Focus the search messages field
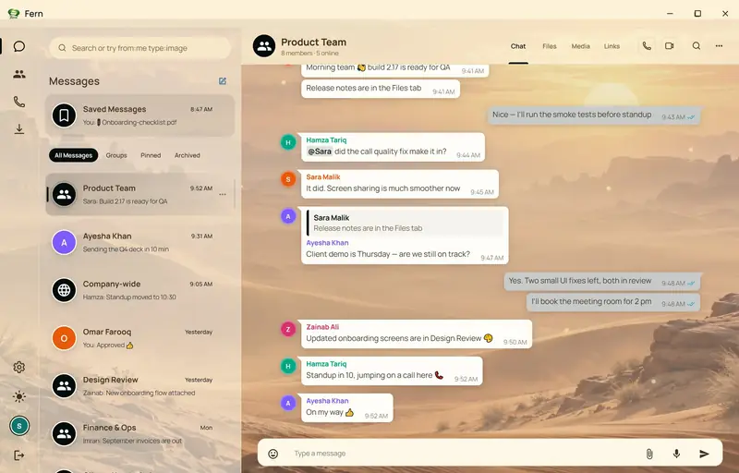 coord(140,48)
